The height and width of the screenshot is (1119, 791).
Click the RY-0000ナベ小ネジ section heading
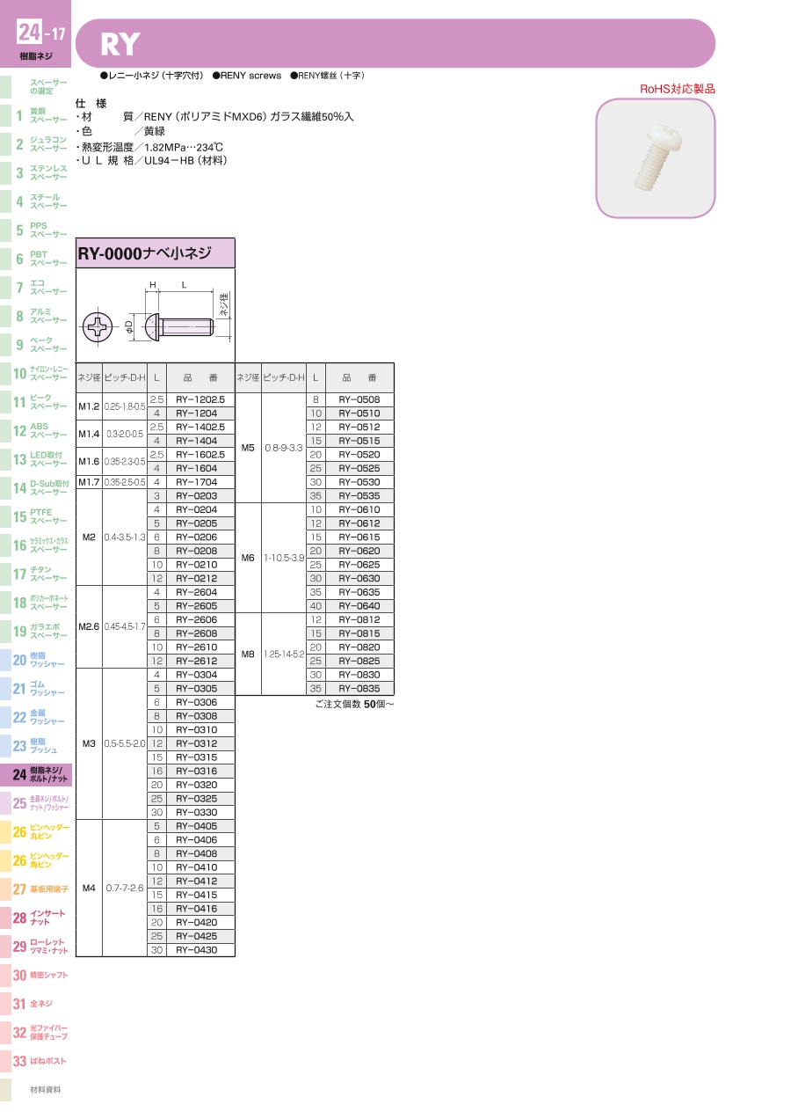pyautogui.click(x=156, y=253)
